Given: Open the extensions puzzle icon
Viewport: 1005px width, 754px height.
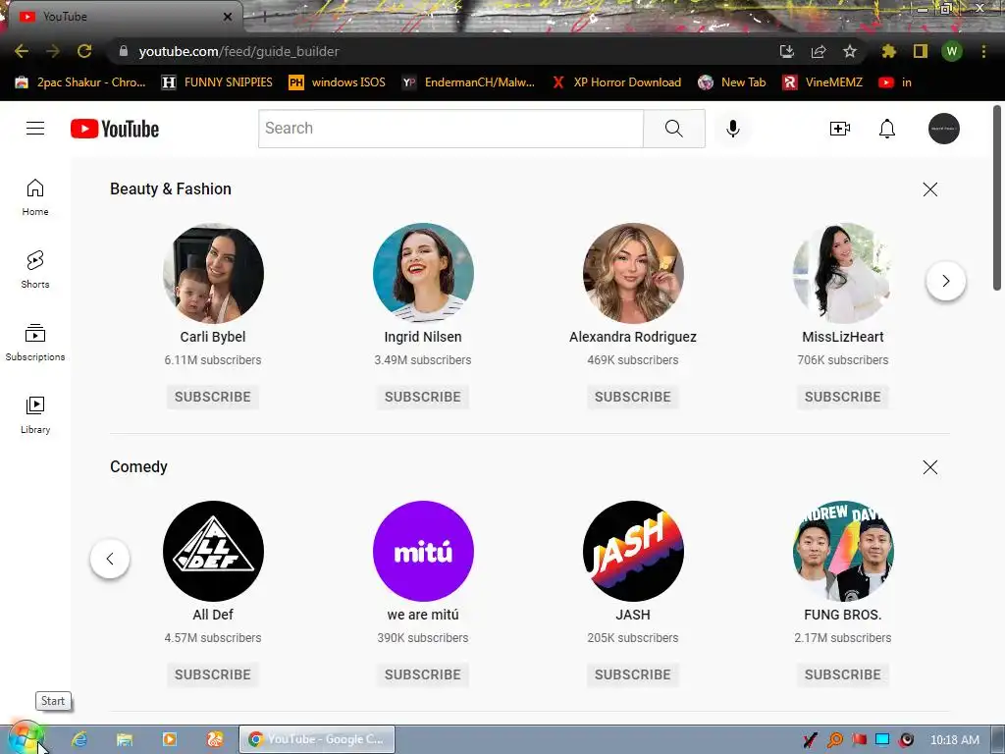Looking at the screenshot, I should (888, 51).
